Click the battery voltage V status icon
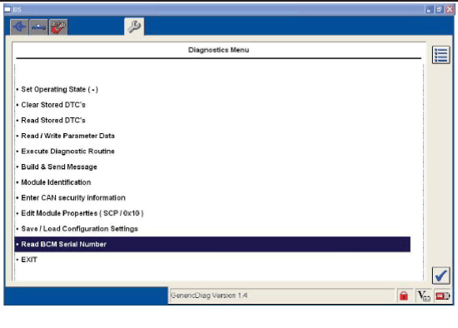This screenshot has width=458, height=328. click(x=424, y=296)
